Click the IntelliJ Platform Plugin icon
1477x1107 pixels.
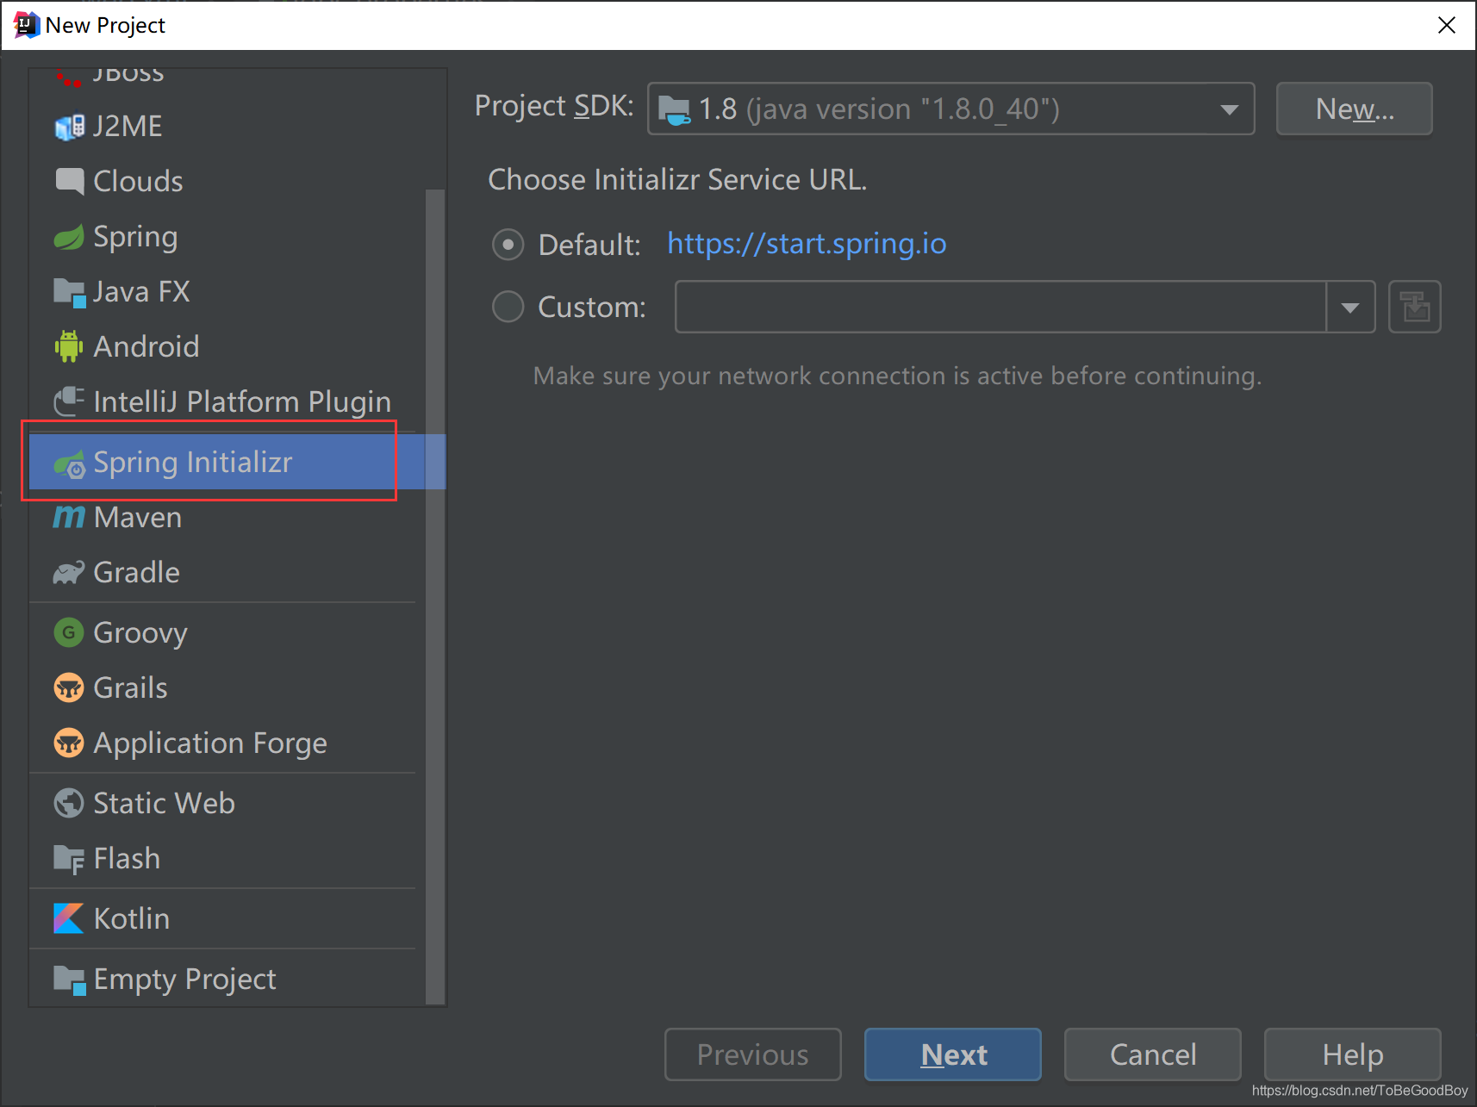[x=69, y=401]
